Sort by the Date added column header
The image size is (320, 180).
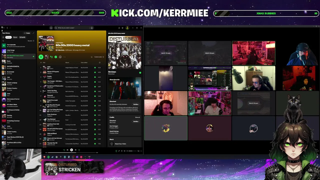[84, 62]
